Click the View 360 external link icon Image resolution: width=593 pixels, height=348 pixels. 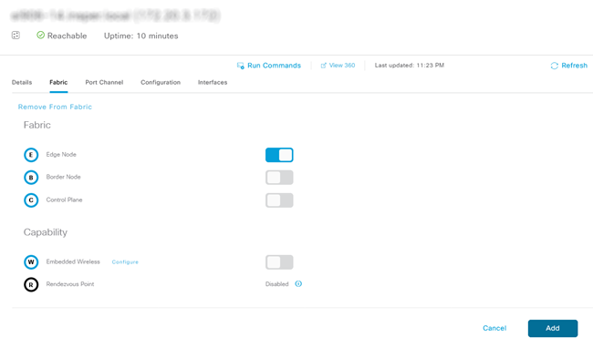323,66
